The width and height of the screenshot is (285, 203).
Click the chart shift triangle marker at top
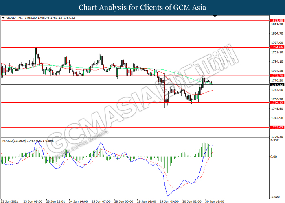[x=215, y=17]
